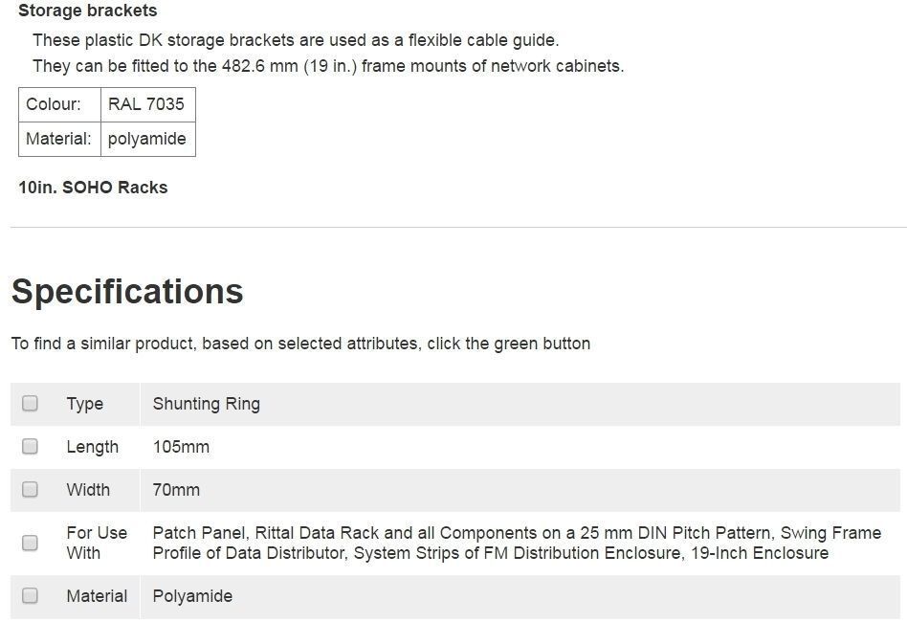Toggle the Material attribute checkbox in Specifications
Screen dimensions: 907x622
[31, 596]
